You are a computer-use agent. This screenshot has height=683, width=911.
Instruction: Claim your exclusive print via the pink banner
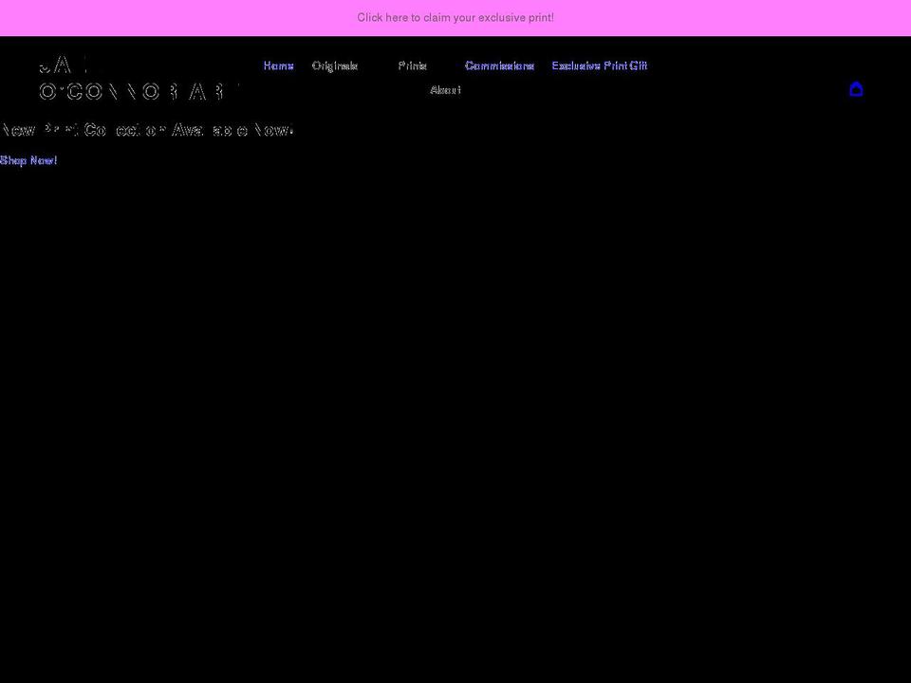click(455, 17)
